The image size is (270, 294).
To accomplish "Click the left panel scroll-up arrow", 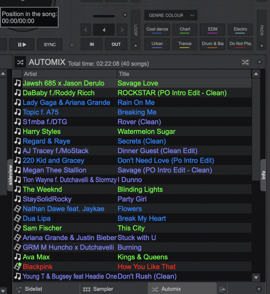I will 3,73.
